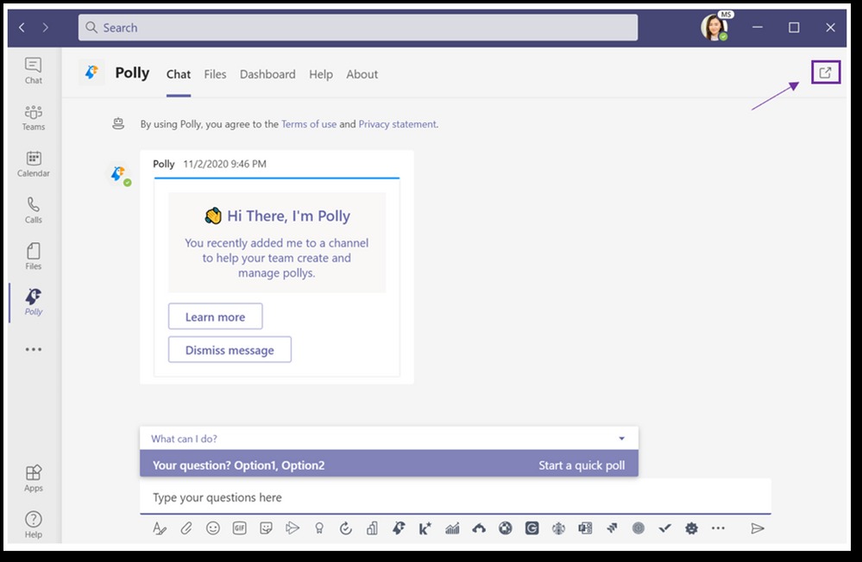Expand the 'What can I do?' dropdown
Viewport: 862px width, 562px height.
click(621, 439)
